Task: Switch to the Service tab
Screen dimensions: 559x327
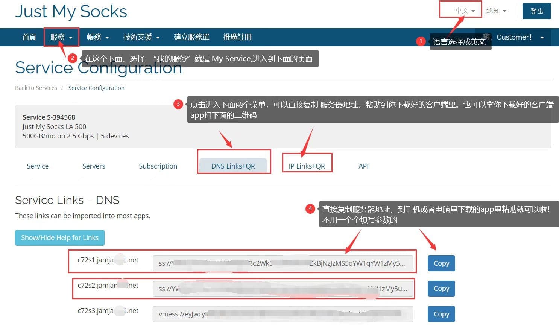Action: 37,166
